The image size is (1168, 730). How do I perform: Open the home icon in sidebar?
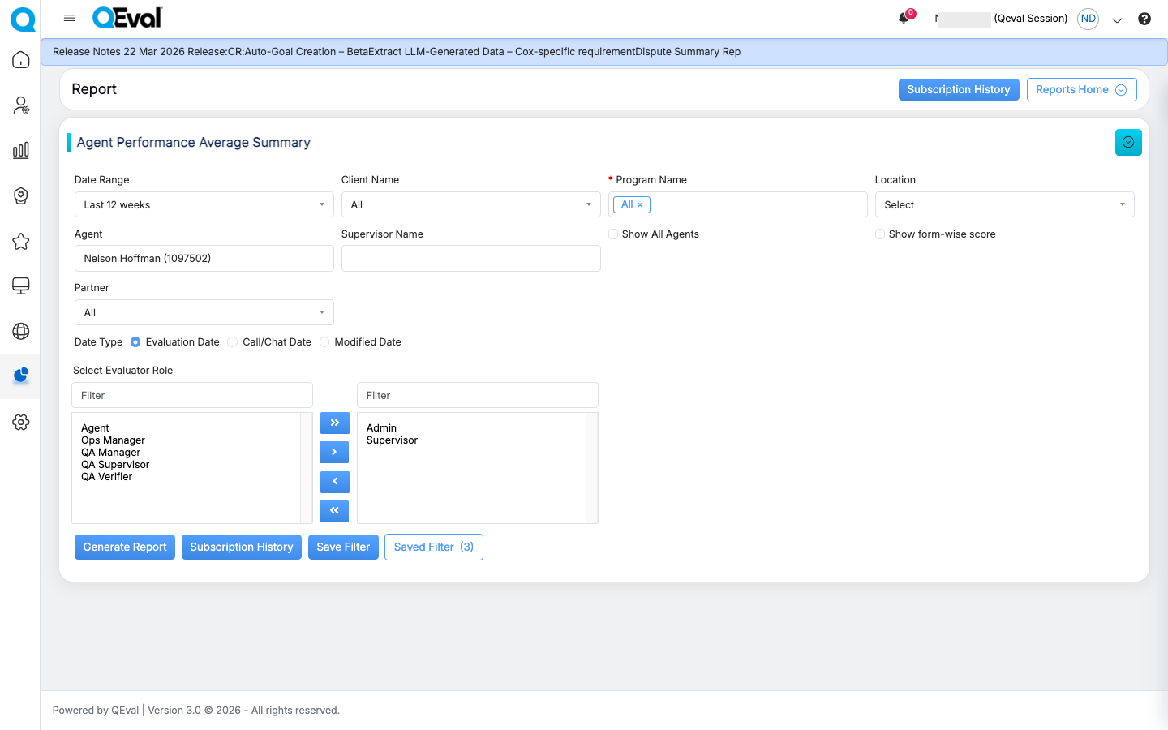21,60
